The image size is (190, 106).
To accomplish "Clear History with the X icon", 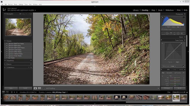I will (31, 64).
